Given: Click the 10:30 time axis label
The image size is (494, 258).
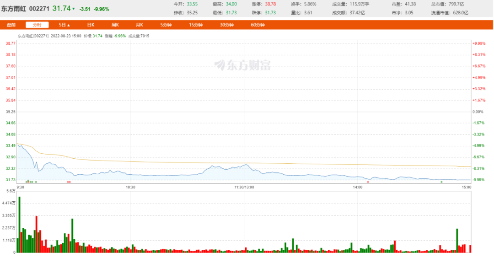Looking at the screenshot, I should tap(130, 187).
